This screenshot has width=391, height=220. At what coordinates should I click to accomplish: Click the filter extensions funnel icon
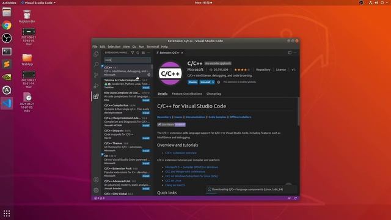(133, 53)
